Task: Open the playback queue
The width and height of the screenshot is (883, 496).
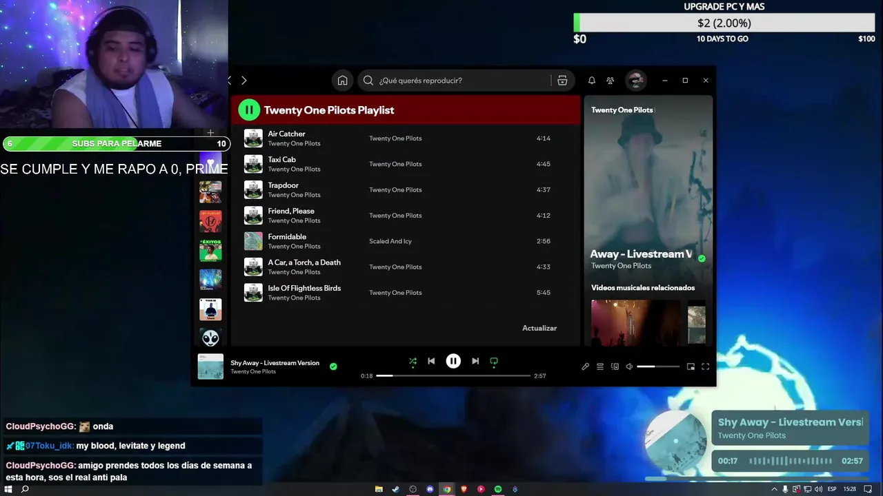Action: coord(600,366)
